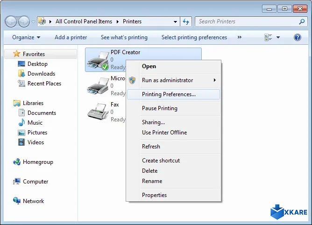Click the Printers breadcrumb segment

click(132, 21)
